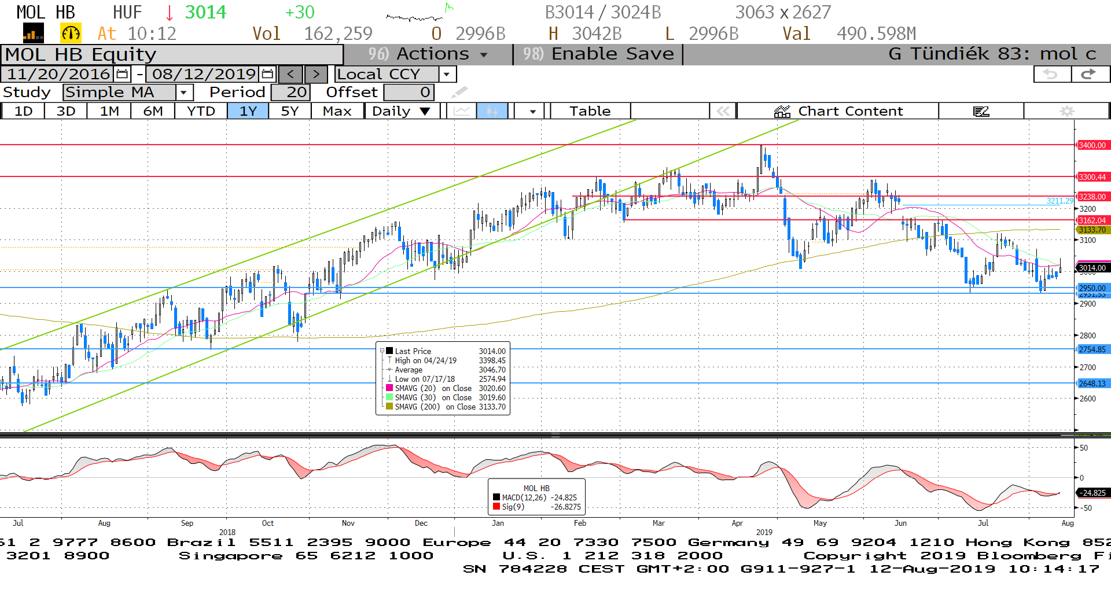Click the Last Price black color swatch
This screenshot has width=1111, height=601.
(390, 351)
